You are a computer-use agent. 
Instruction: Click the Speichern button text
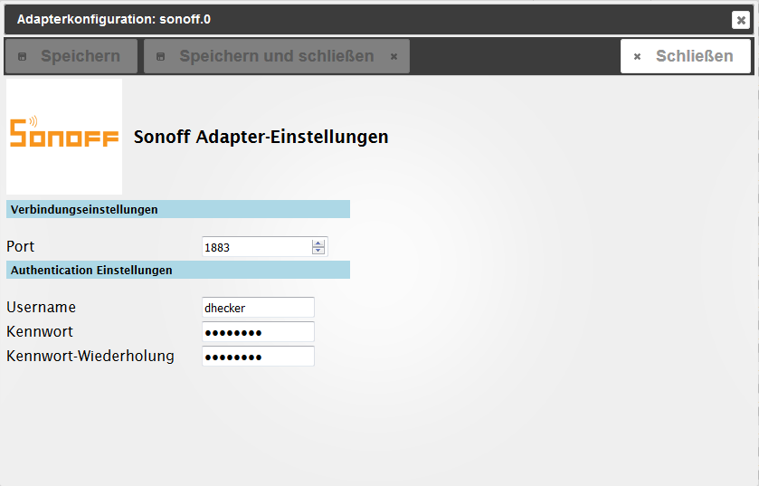pos(81,56)
